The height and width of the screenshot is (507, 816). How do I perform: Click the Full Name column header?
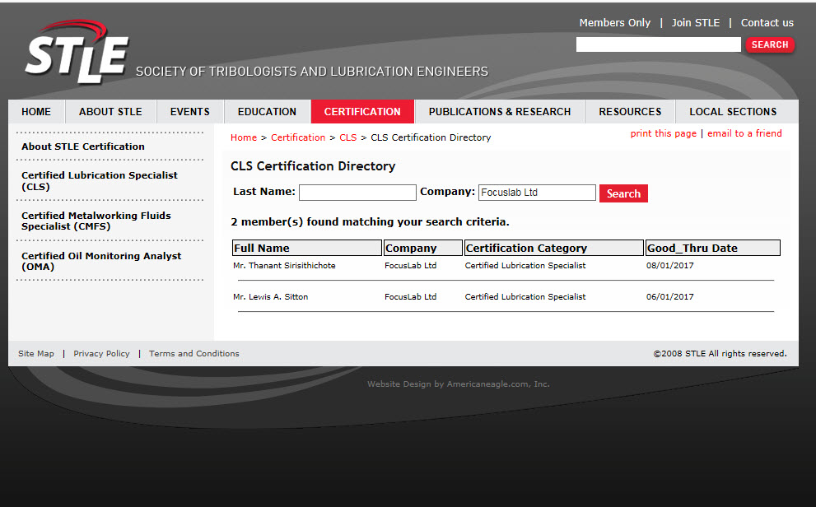(x=307, y=248)
